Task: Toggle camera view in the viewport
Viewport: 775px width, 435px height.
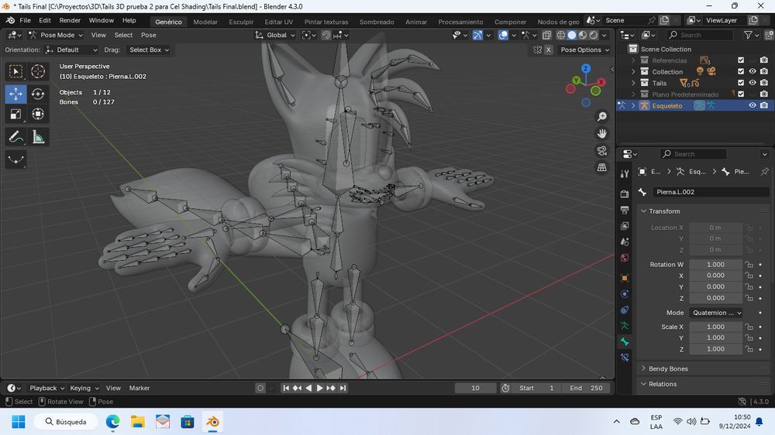Action: click(x=602, y=150)
